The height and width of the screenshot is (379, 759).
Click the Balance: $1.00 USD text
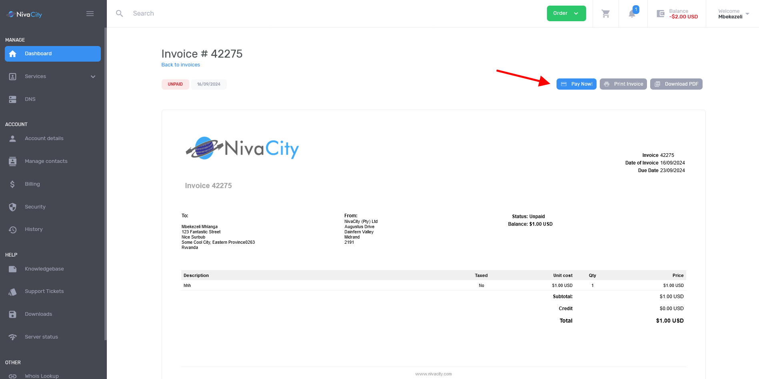tap(530, 224)
